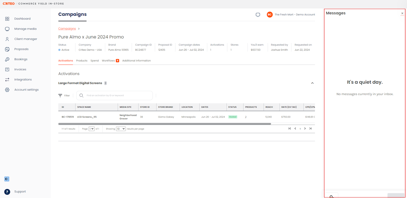This screenshot has width=407, height=198.
Task: Collapse sidebar with the back arrow button
Action: (x=7, y=179)
